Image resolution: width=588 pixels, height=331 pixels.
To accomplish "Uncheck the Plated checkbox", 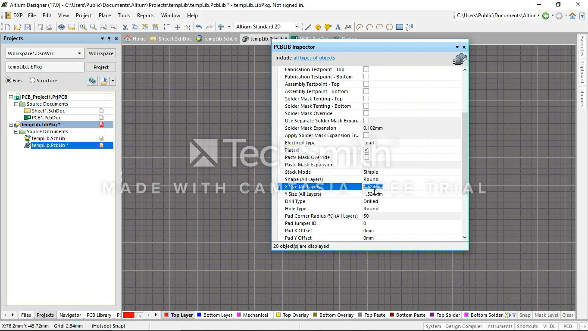I will click(366, 150).
